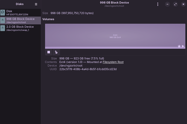Unmount the Zorin volume with stop button

click(x=49, y=52)
